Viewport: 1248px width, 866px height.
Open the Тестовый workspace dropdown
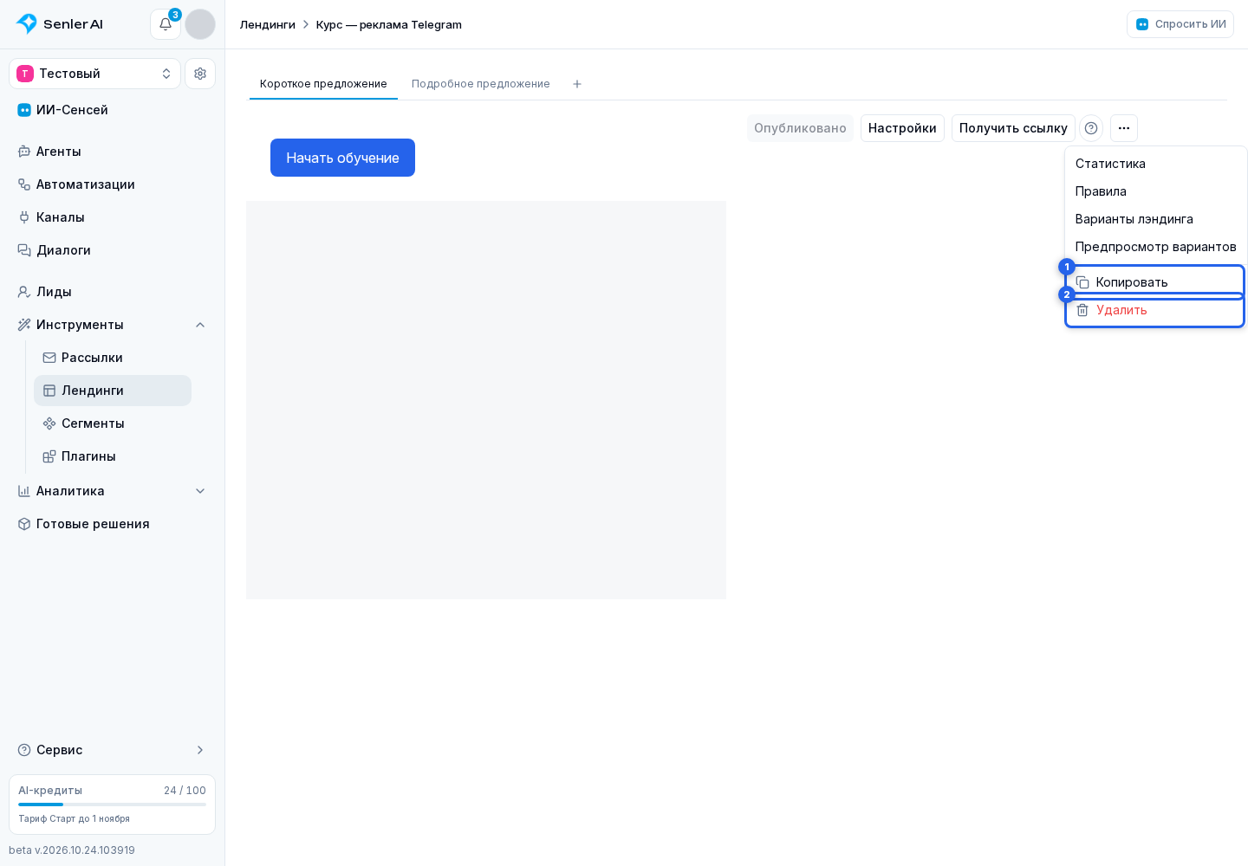click(x=94, y=74)
